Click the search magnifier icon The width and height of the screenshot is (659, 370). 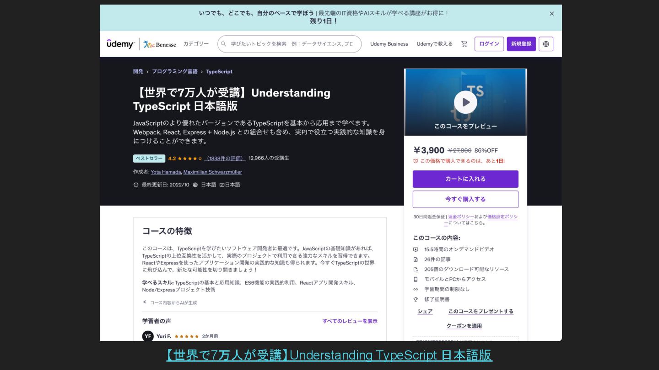point(224,44)
